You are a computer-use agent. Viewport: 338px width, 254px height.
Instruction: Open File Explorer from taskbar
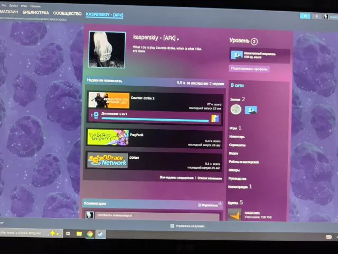pyautogui.click(x=79, y=234)
